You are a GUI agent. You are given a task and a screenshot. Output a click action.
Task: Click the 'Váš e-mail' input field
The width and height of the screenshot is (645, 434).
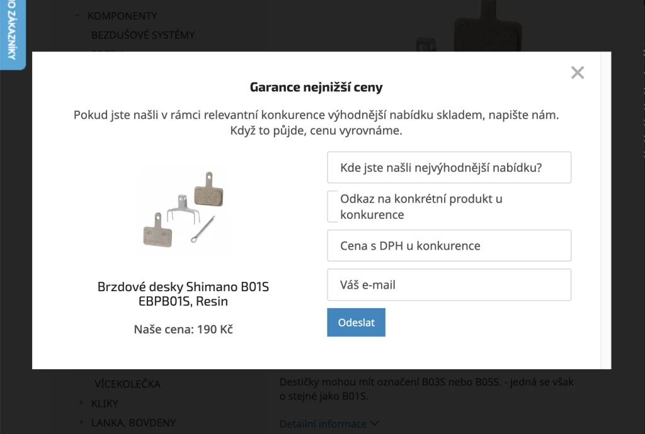click(448, 284)
